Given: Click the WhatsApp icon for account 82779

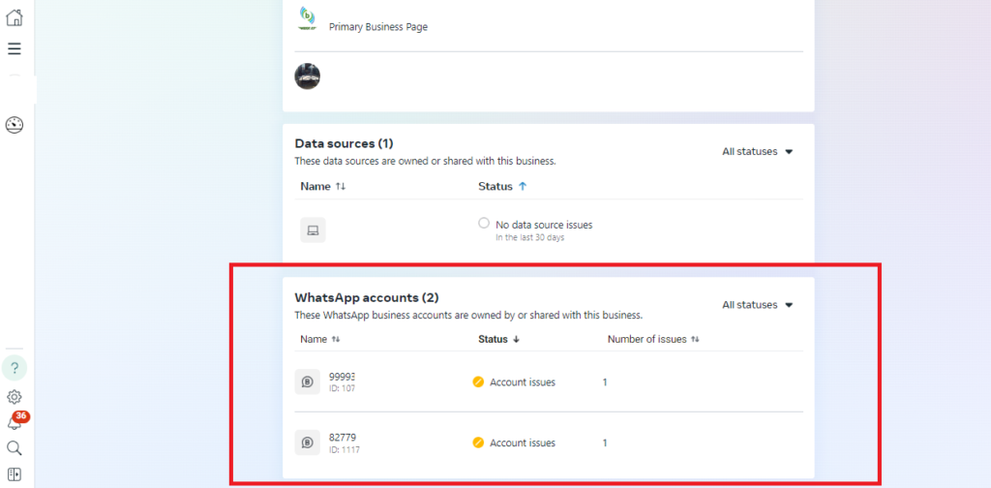Looking at the screenshot, I should 307,442.
